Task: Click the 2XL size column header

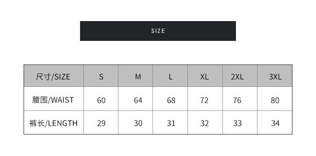Action: click(x=240, y=76)
